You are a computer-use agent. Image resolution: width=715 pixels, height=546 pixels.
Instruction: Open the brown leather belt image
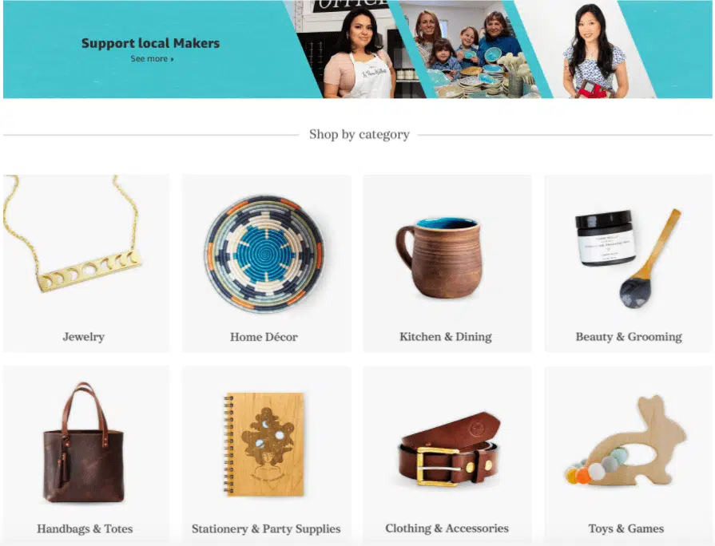tap(450, 449)
